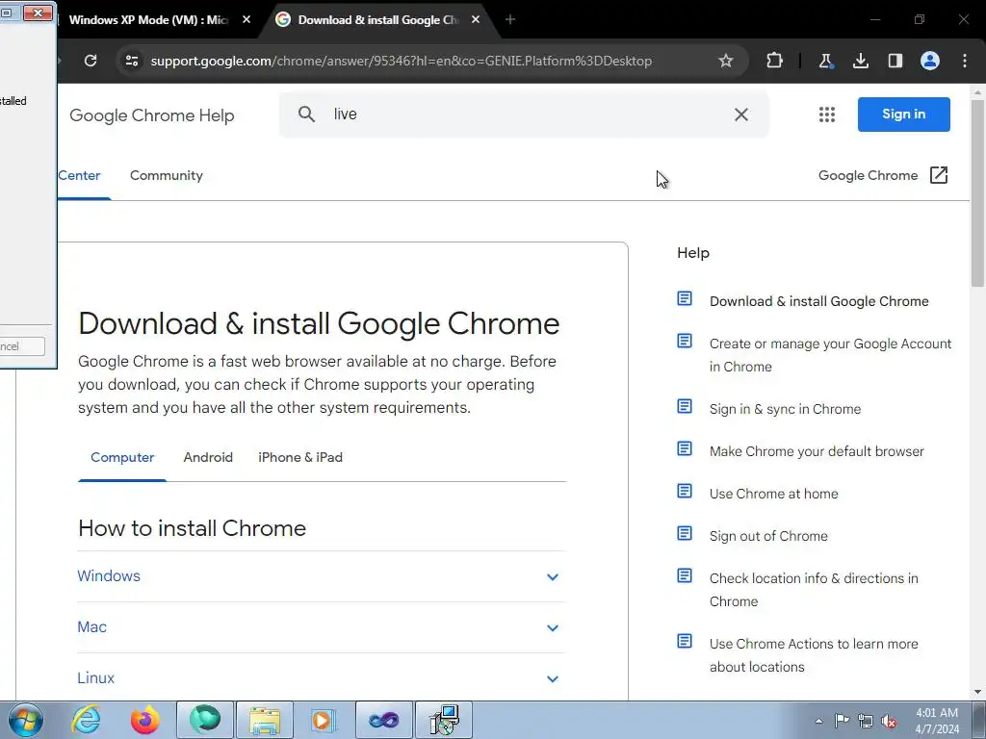Image resolution: width=986 pixels, height=739 pixels.
Task: Click the scrollbar down arrow
Action: click(978, 692)
